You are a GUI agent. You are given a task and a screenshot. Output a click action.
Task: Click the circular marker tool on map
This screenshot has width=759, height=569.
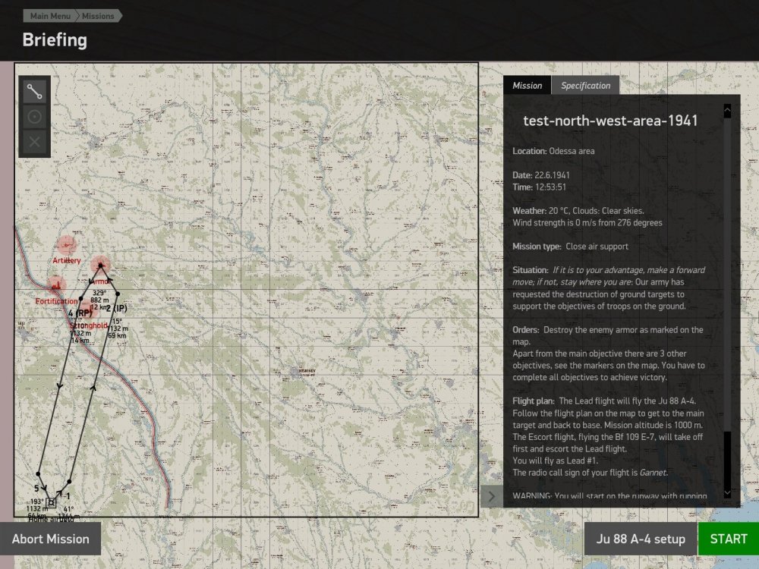[x=35, y=117]
